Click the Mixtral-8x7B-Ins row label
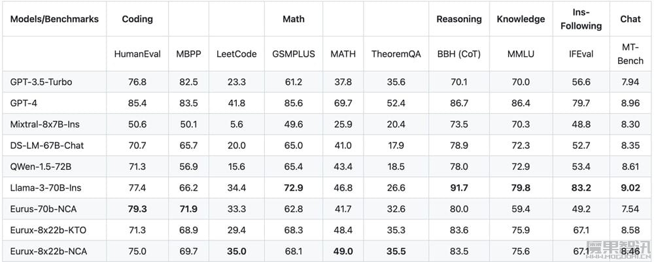This screenshot has height=262, width=654. click(x=43, y=125)
